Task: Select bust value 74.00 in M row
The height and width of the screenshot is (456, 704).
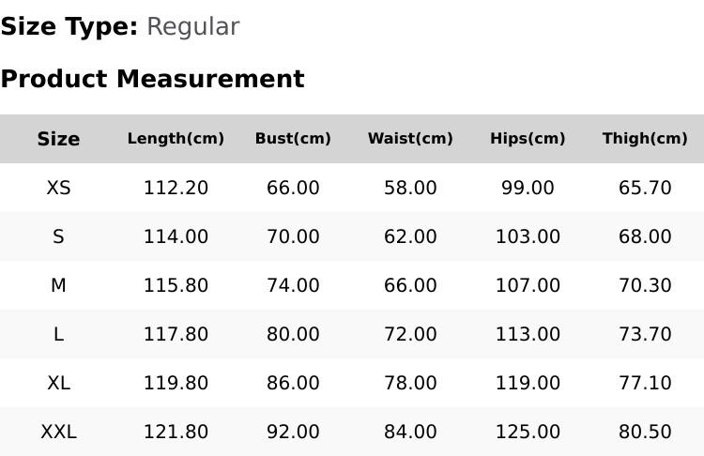Action: pyautogui.click(x=293, y=285)
